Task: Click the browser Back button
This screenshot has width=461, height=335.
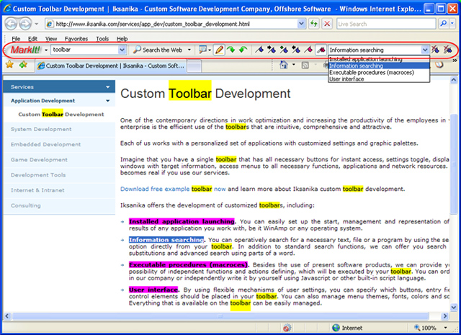Action: tap(12, 24)
